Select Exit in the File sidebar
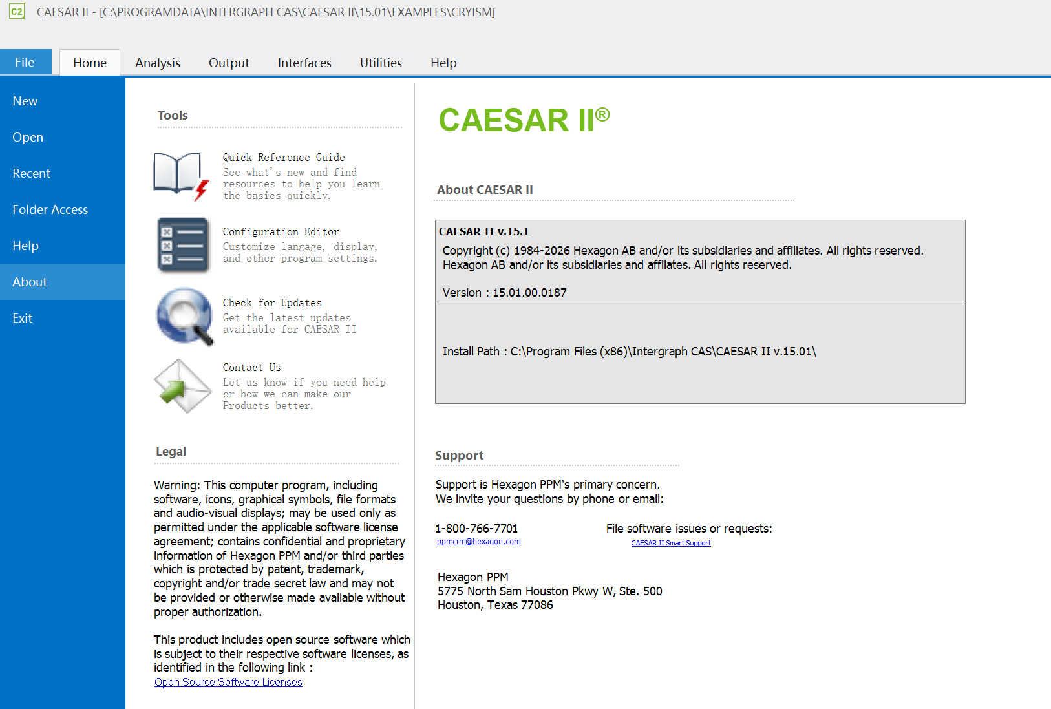The image size is (1051, 709). 63,318
